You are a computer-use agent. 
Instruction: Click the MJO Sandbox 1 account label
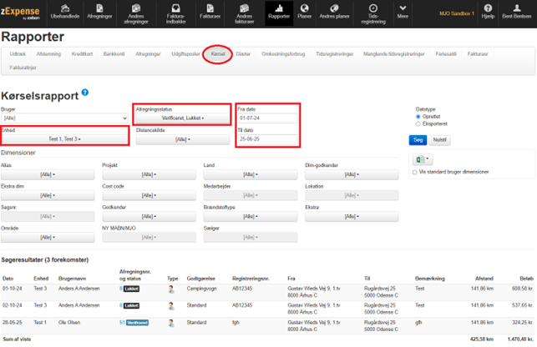tap(457, 13)
